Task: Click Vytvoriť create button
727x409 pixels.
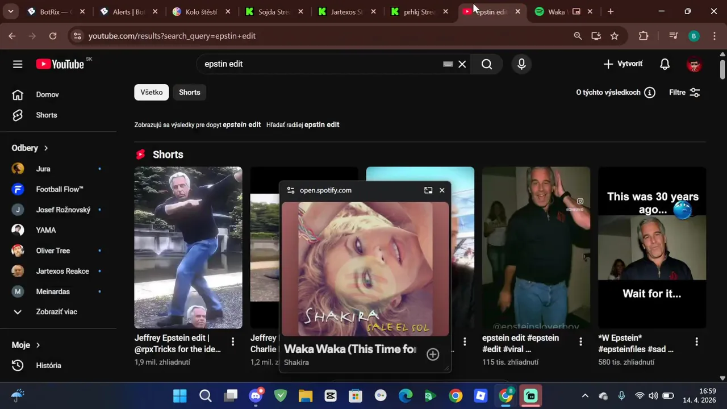Action: point(623,64)
